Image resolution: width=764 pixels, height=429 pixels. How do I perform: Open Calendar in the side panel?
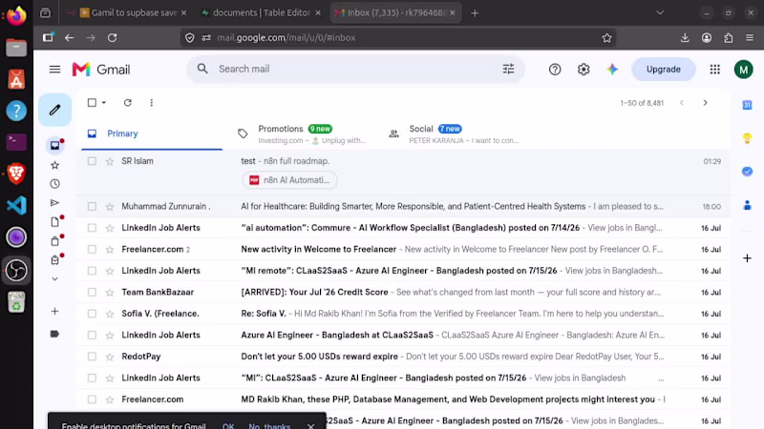[x=747, y=105]
